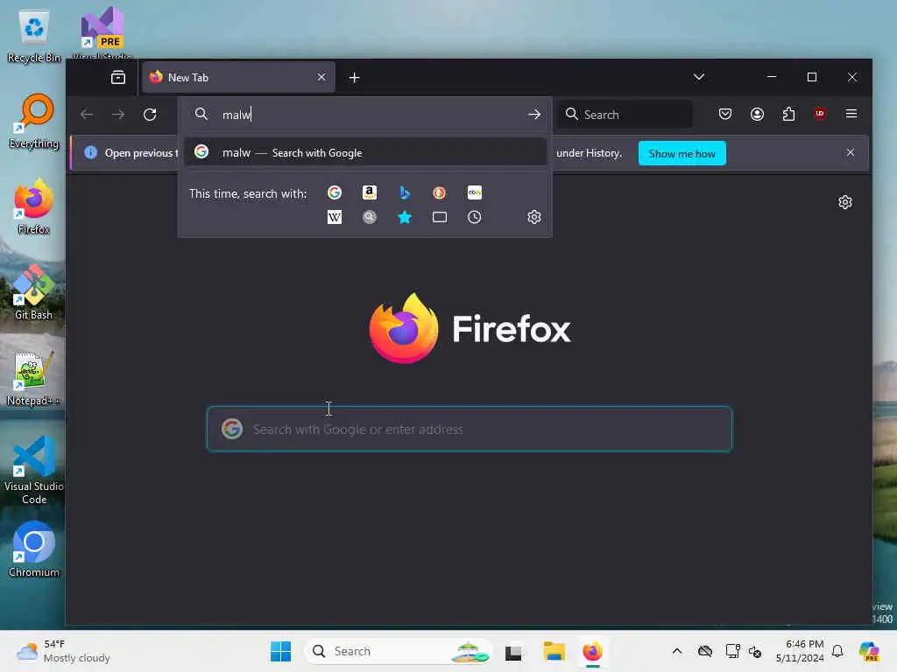Search open tabs with the tab icon

pyautogui.click(x=440, y=217)
